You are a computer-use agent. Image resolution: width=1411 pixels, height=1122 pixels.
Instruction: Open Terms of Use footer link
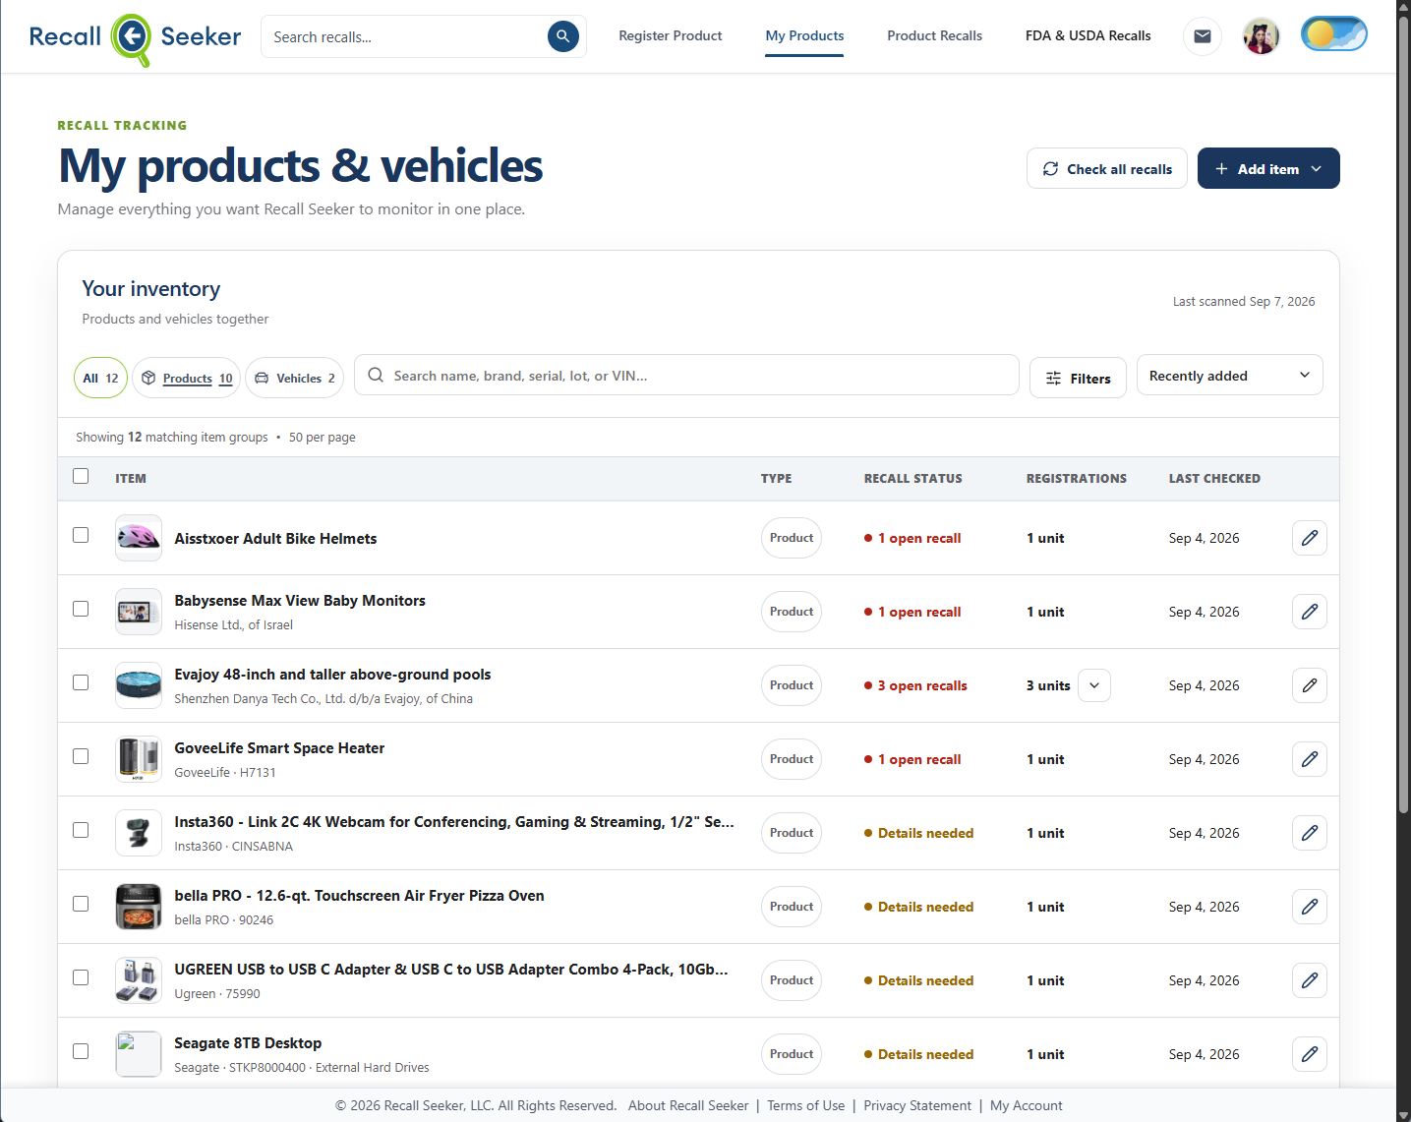(806, 1105)
